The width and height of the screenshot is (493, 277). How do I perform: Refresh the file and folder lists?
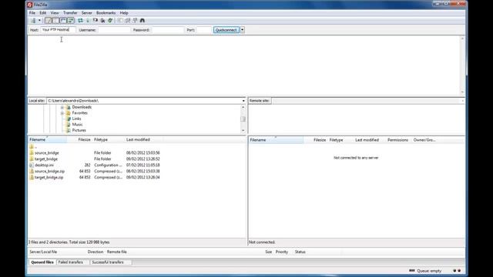80,21
